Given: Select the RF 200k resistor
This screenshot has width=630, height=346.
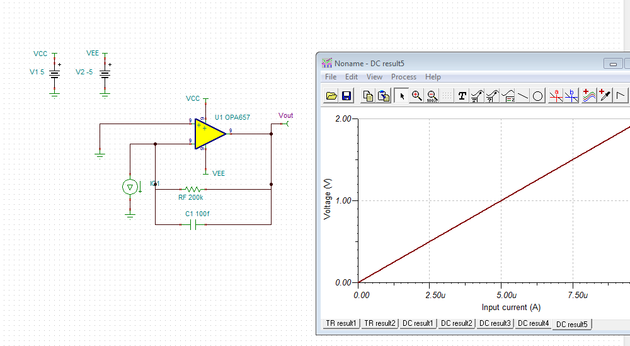Looking at the screenshot, I should click(x=193, y=188).
